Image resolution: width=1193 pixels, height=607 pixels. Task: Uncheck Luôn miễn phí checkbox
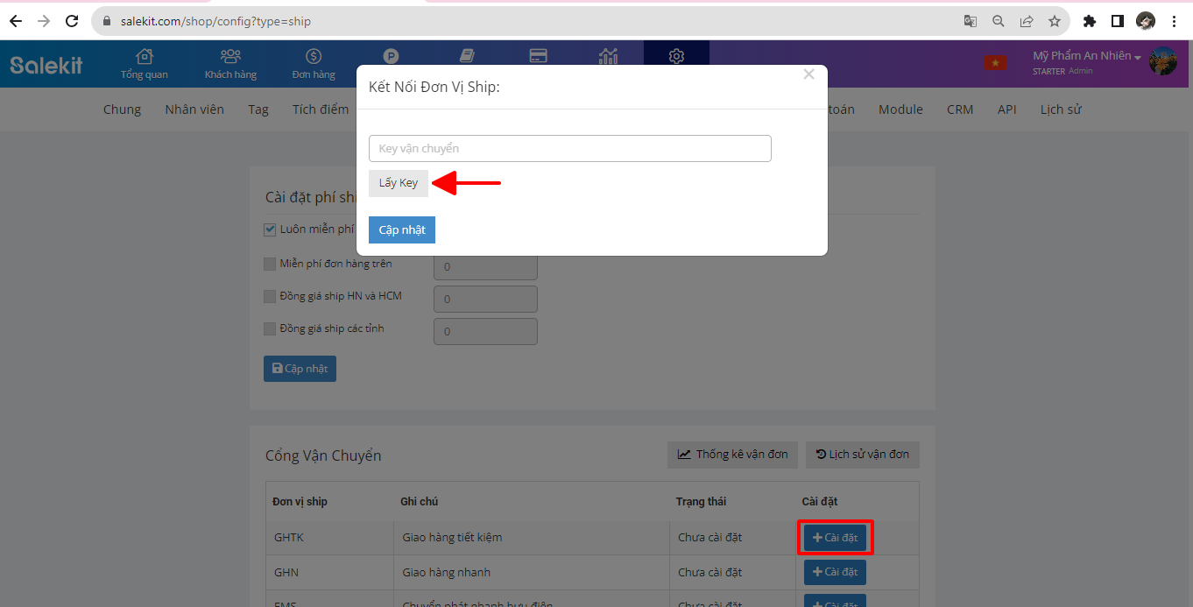pyautogui.click(x=270, y=229)
